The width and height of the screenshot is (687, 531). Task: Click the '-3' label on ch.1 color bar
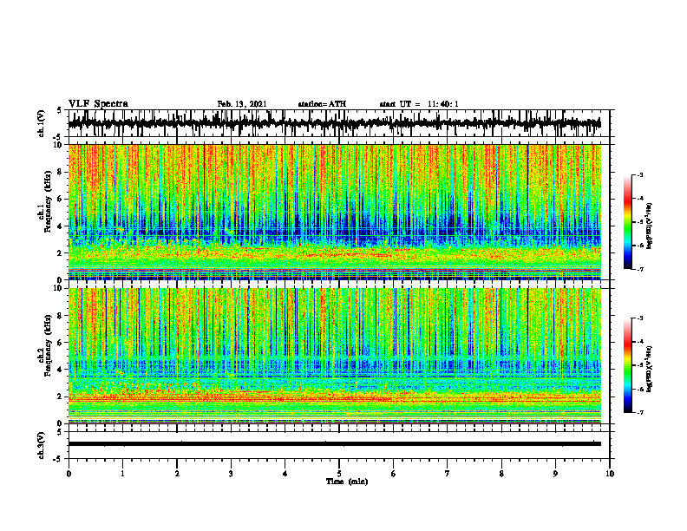click(639, 174)
